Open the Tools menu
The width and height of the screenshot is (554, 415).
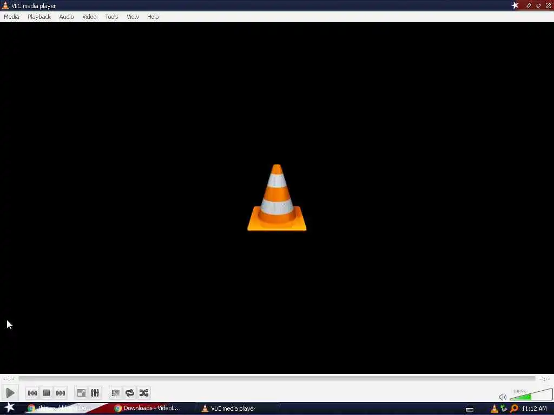(111, 17)
